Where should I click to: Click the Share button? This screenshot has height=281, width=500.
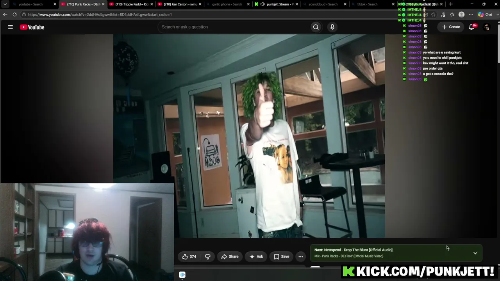[230, 256]
